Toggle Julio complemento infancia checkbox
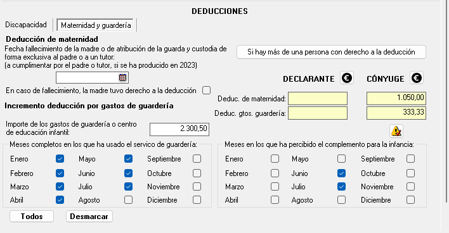The width and height of the screenshot is (449, 233). pos(341,187)
